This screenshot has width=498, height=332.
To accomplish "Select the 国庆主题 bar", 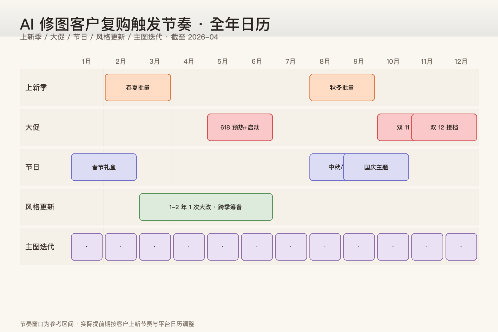I will point(376,167).
